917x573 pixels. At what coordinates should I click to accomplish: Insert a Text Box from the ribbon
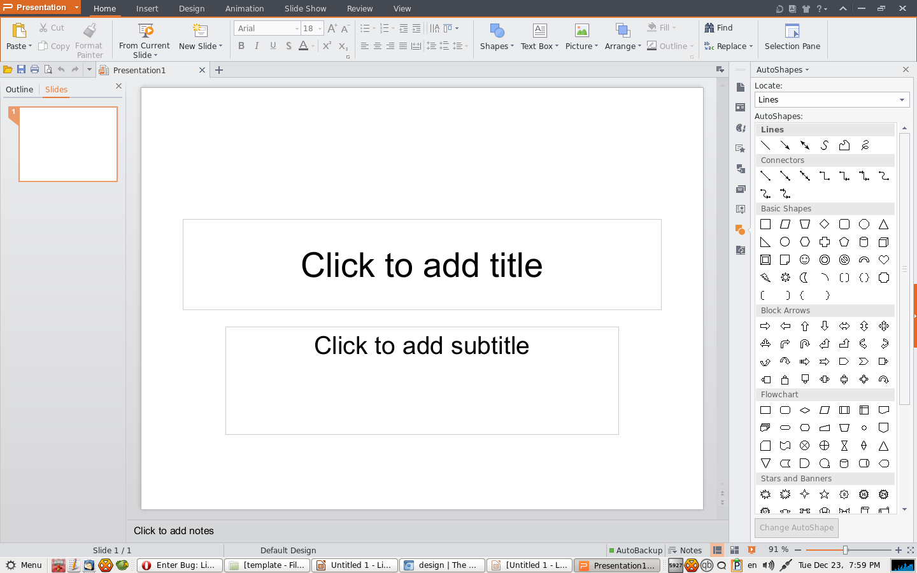point(539,31)
